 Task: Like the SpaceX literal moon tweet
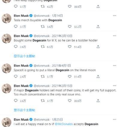click(x=70, y=76)
